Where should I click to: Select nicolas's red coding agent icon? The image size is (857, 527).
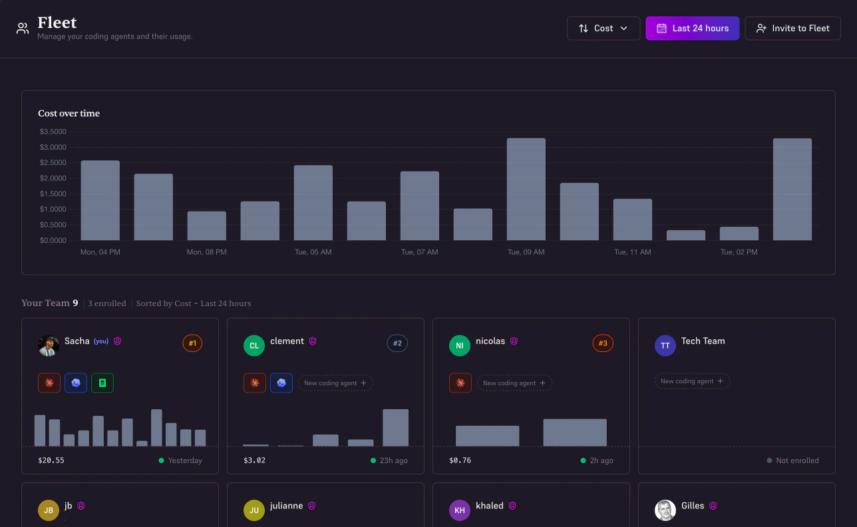(x=460, y=383)
